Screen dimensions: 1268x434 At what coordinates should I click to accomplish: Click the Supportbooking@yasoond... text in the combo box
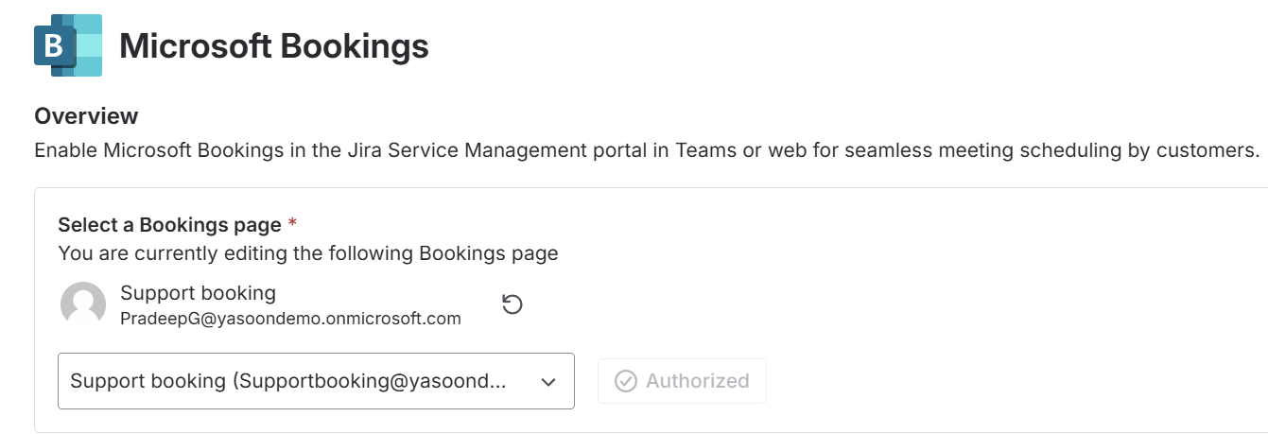pos(369,381)
